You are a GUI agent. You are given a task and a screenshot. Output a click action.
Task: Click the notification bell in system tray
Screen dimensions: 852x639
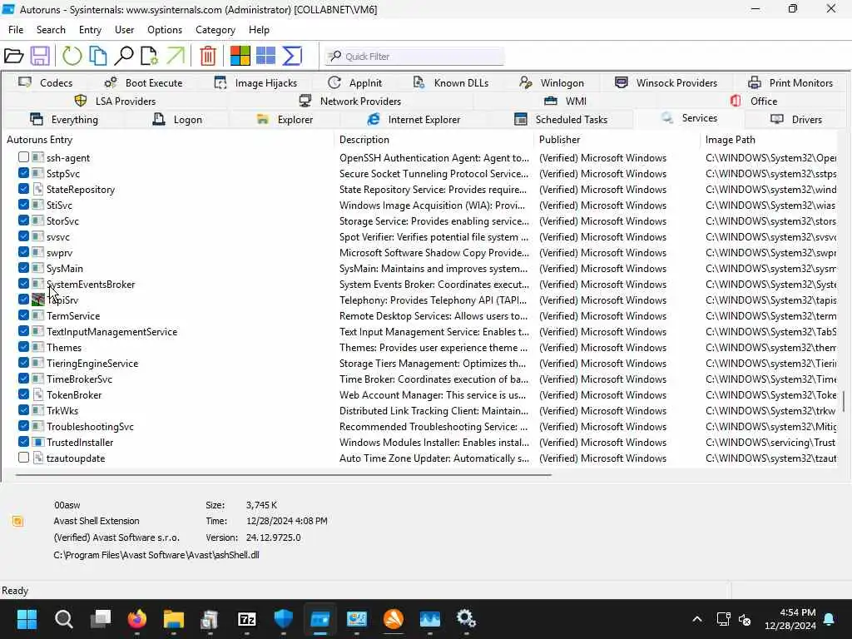(830, 619)
